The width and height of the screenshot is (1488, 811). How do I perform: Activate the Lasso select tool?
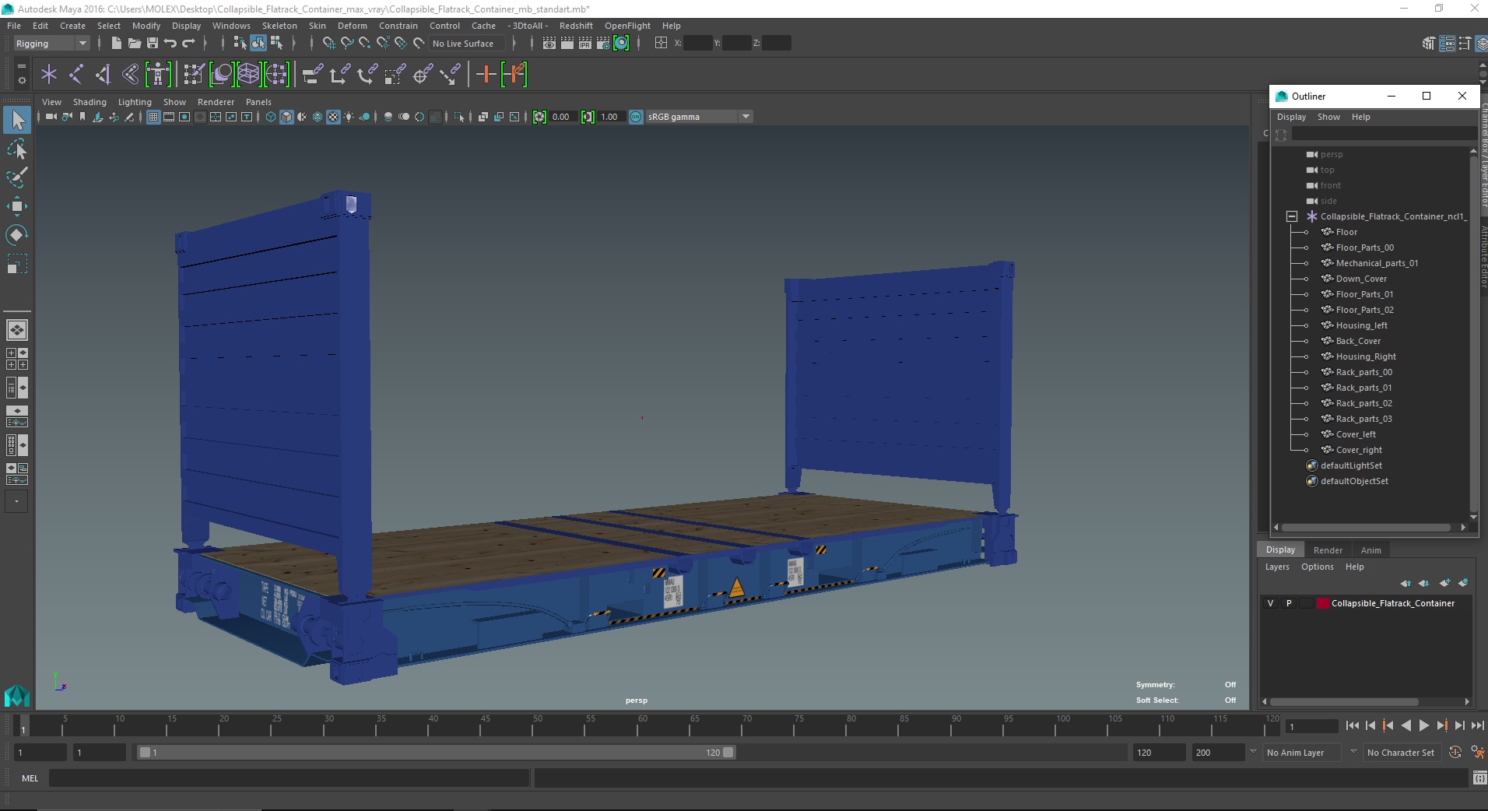click(x=17, y=149)
